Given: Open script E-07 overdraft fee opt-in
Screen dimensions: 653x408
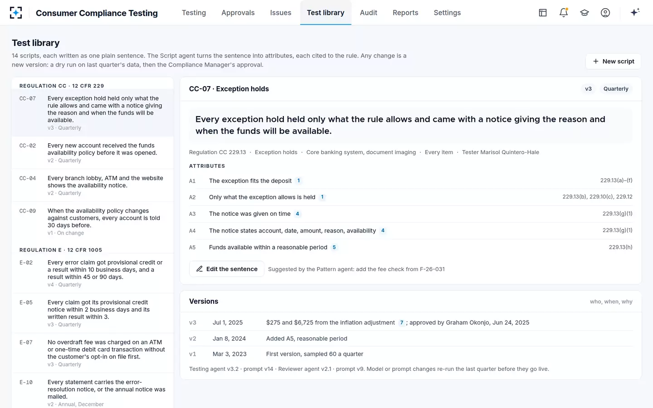Looking at the screenshot, I should click(93, 353).
